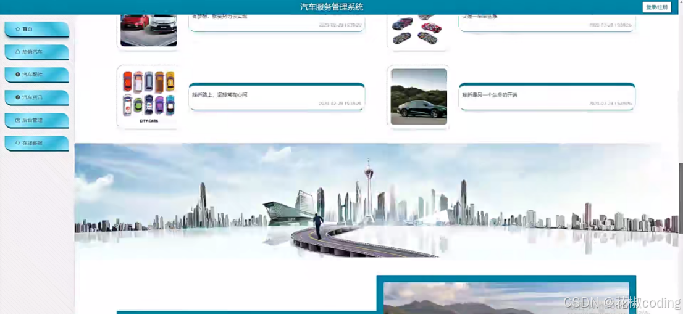Open the 首页 sidebar menu item
The height and width of the screenshot is (315, 683).
click(37, 29)
